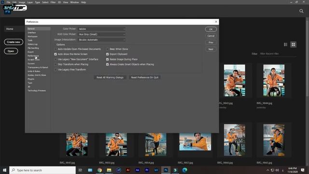Toggle Auto-Update Open File-Based Documents checkbox
Viewport: 309px width, 174px height.
point(56,49)
